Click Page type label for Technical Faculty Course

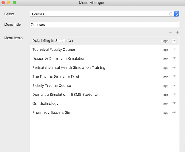tap(165, 50)
